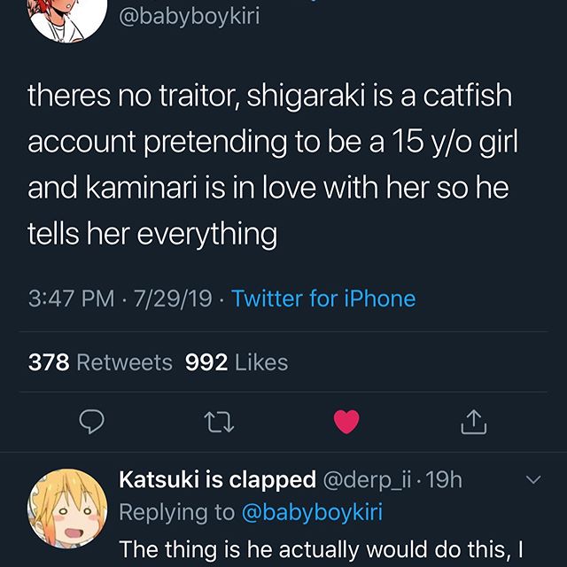View the 378 Retweets list
Screen dimensions: 567x567
[101, 362]
